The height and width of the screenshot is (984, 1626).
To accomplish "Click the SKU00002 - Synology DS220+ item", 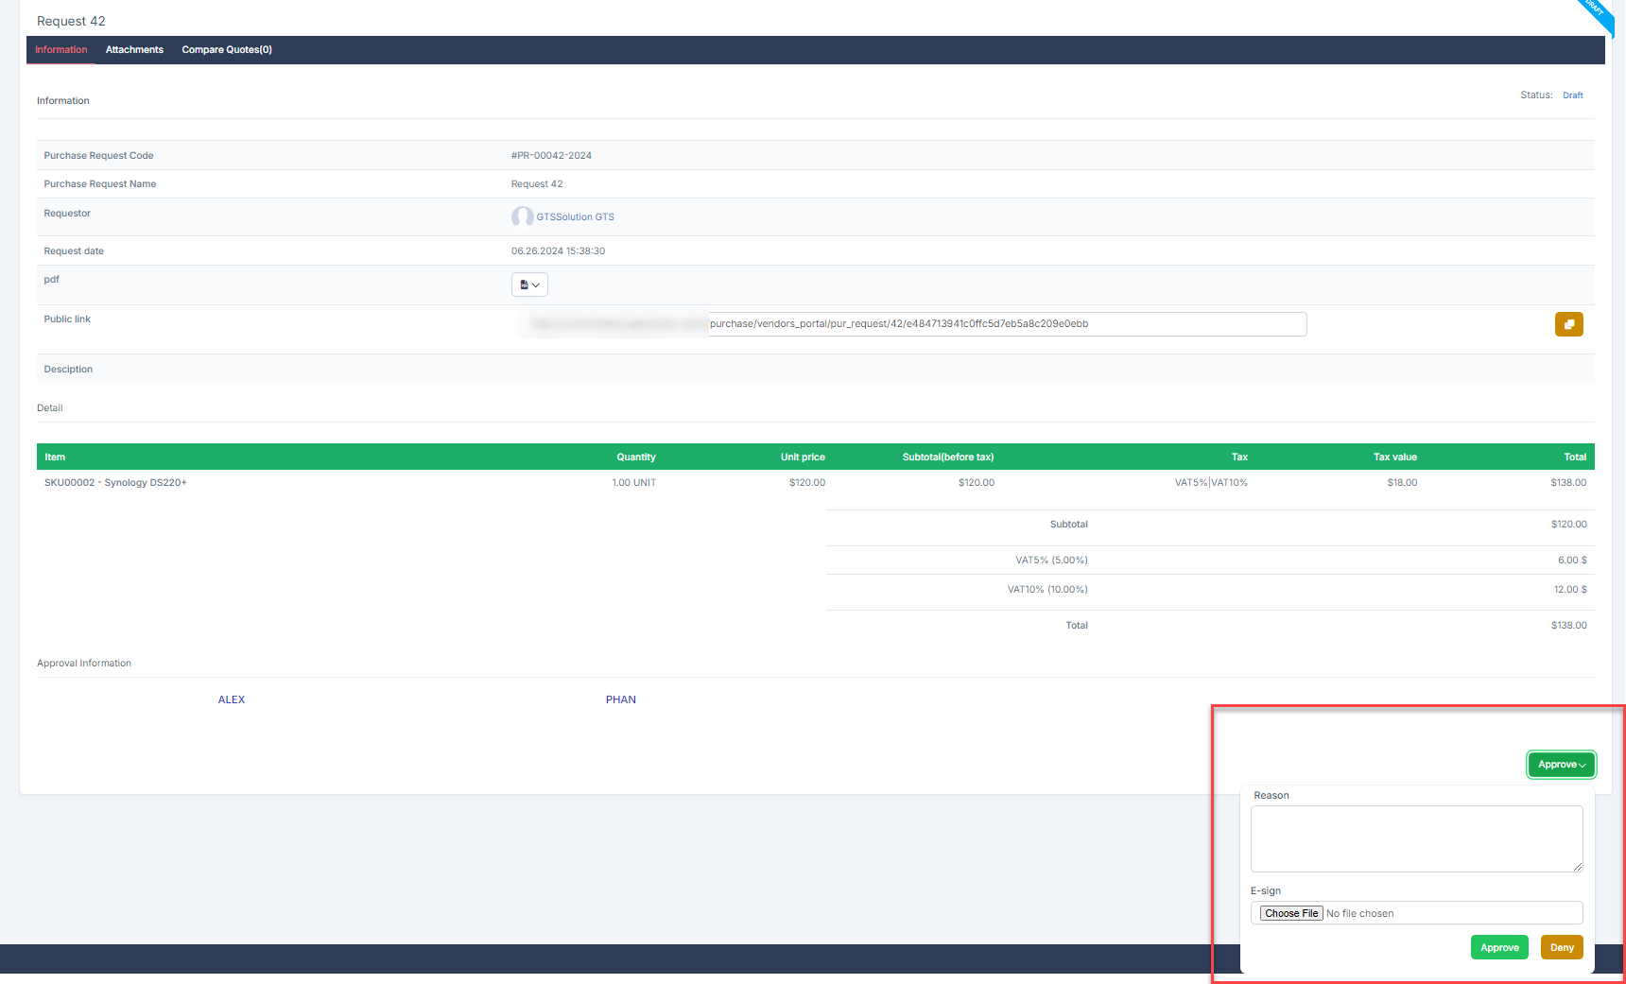I will pyautogui.click(x=115, y=483).
